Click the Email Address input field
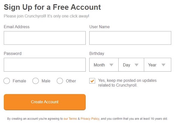 [x=45, y=38]
